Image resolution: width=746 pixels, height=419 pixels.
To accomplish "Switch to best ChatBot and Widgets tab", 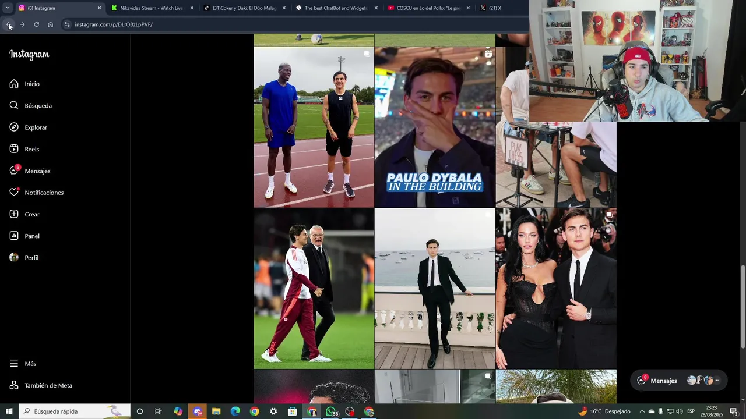I will click(335, 8).
